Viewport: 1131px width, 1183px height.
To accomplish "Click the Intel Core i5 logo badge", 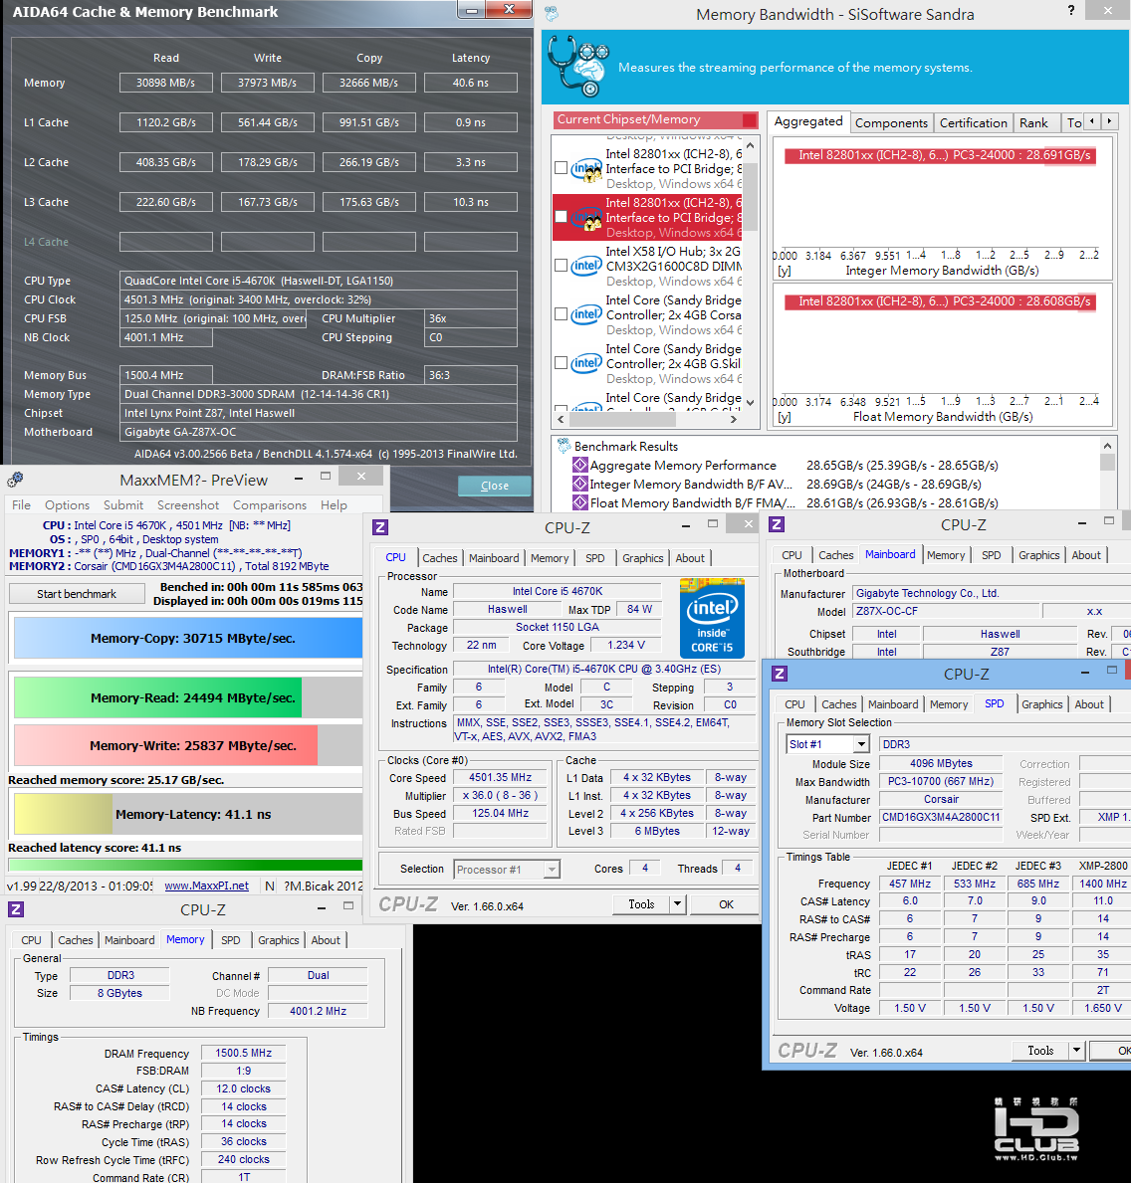I will [x=712, y=618].
